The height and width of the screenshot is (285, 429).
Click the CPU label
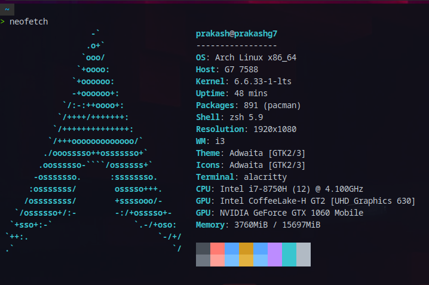[x=203, y=189]
